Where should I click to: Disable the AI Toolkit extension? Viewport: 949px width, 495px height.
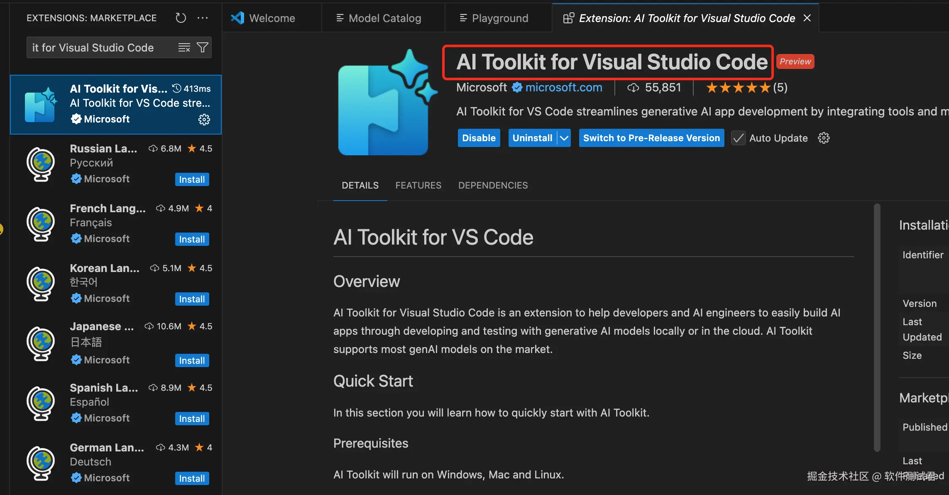click(479, 138)
